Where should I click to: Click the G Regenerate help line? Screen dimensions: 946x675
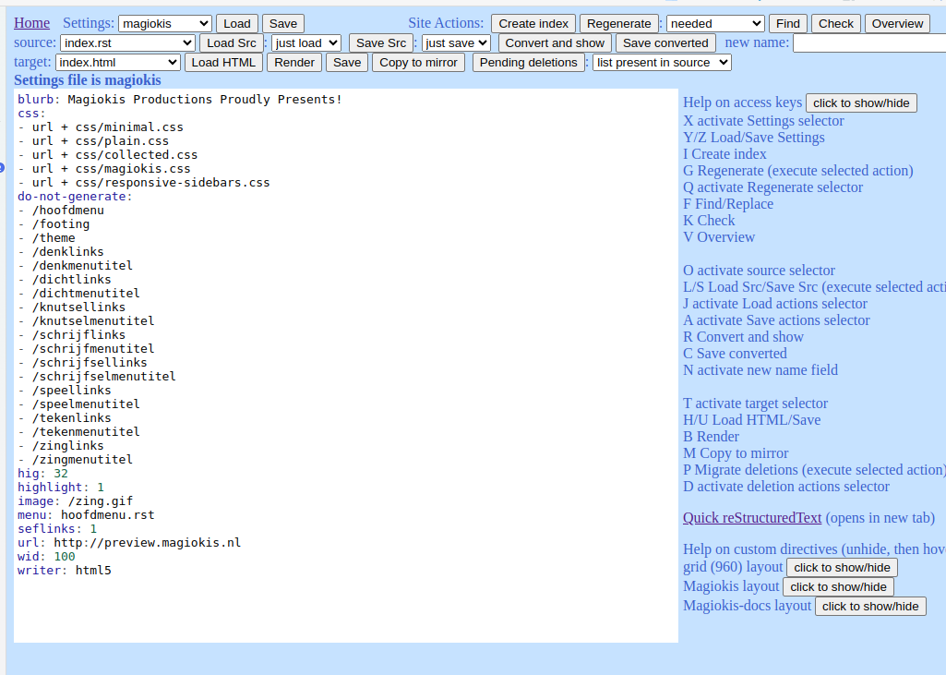click(x=797, y=171)
